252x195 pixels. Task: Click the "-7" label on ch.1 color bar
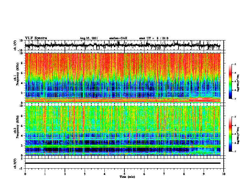(234, 99)
